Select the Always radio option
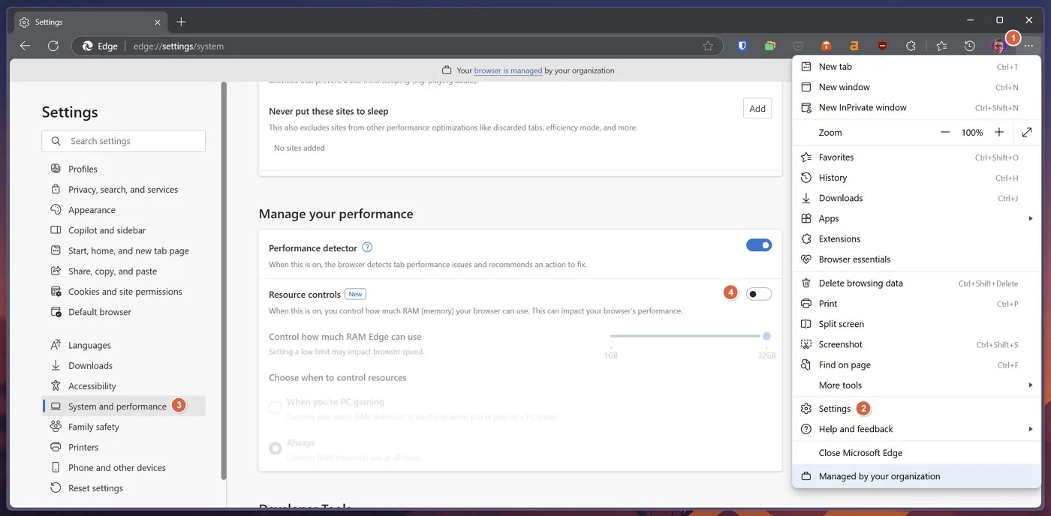 (276, 448)
